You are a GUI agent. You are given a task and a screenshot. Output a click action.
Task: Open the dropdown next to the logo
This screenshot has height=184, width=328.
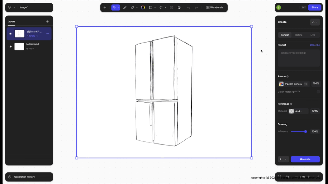(14, 7)
